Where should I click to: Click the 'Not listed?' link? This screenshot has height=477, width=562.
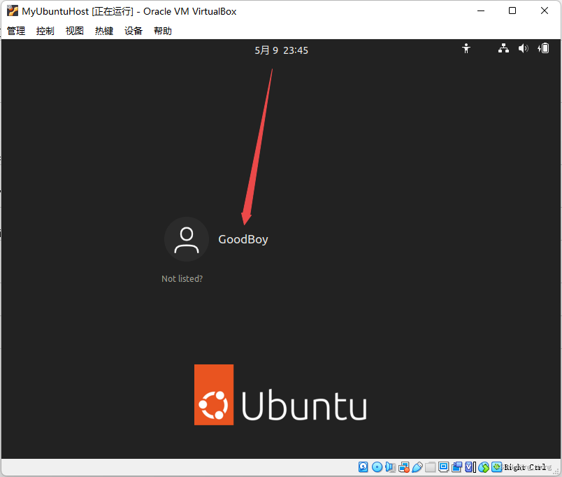point(182,278)
